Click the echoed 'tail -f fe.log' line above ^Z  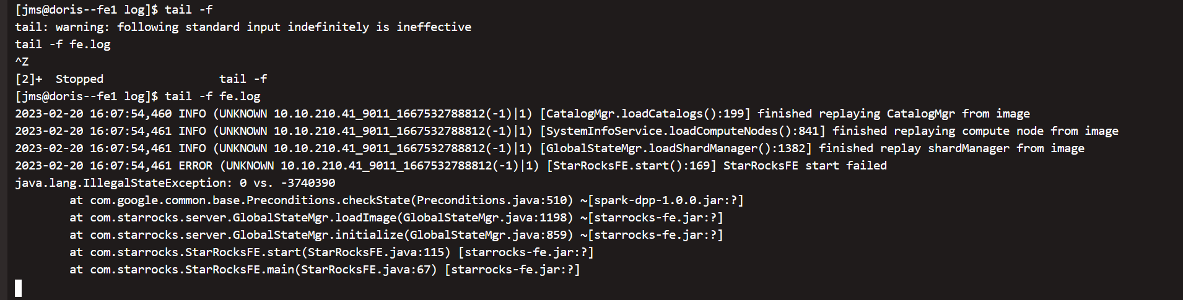(x=63, y=45)
